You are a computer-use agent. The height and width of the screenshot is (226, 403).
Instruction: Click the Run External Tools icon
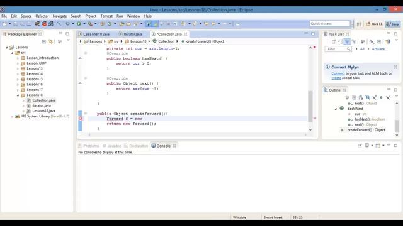(x=89, y=24)
